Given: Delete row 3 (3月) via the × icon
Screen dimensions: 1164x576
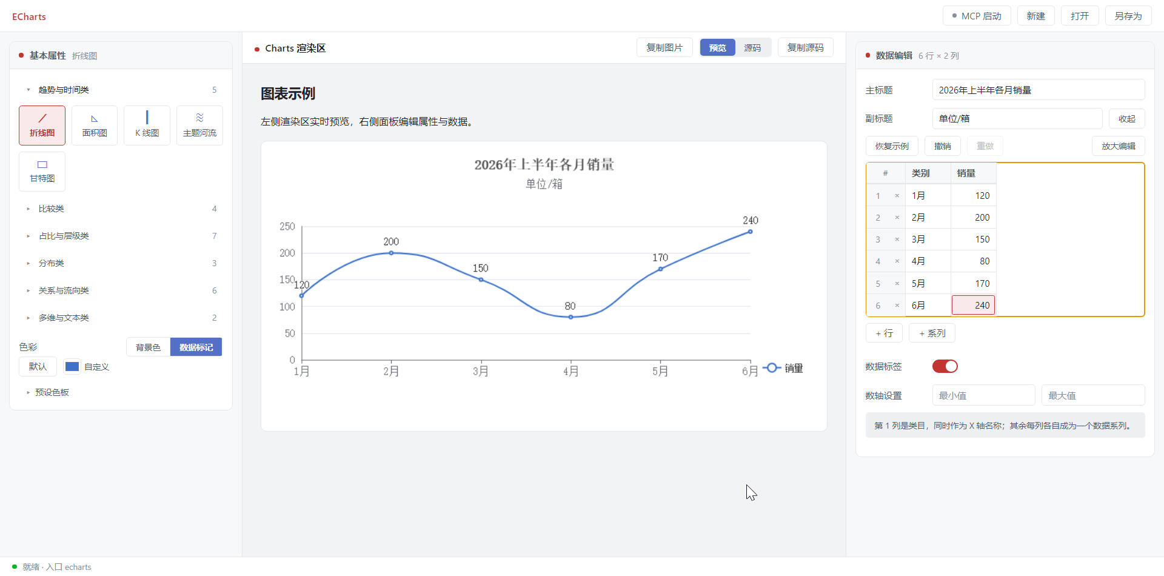Looking at the screenshot, I should tap(897, 239).
